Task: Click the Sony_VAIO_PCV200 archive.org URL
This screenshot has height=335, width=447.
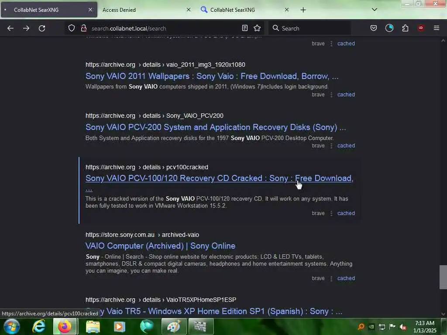Action: click(155, 116)
